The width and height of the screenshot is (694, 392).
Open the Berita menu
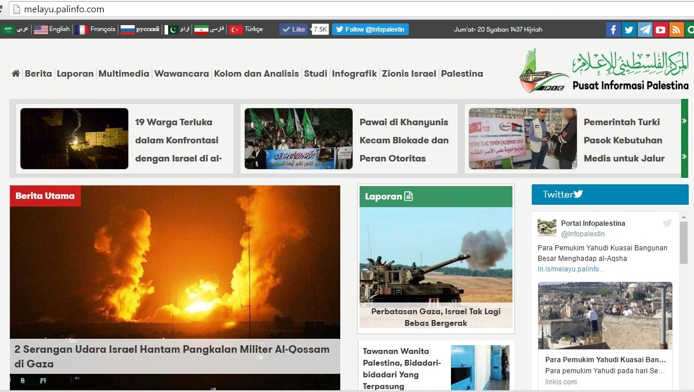[39, 73]
